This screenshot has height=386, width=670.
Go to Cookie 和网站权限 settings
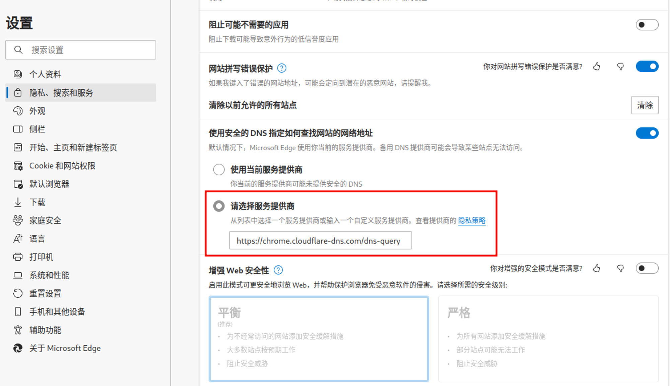click(62, 166)
